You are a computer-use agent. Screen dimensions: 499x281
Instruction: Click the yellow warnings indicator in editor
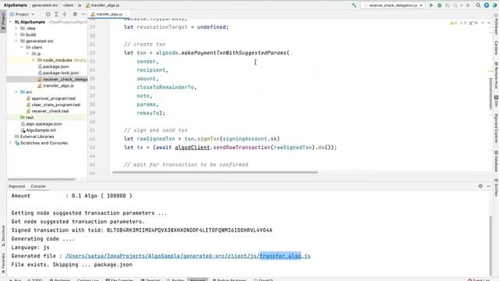point(454,23)
